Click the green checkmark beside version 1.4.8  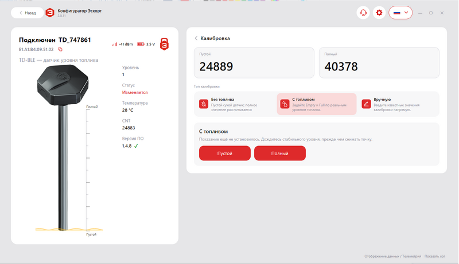point(136,146)
